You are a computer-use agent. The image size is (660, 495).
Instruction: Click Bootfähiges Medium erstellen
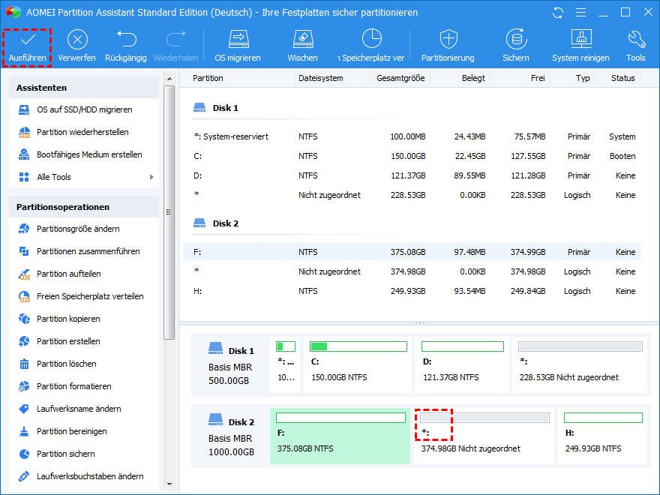pos(89,154)
